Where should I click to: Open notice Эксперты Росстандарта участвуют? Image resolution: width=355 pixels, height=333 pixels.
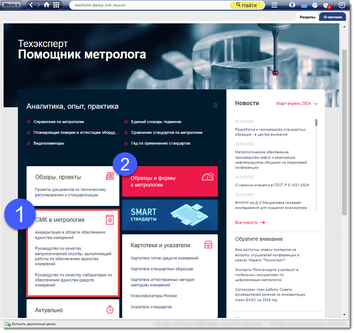tap(267, 275)
